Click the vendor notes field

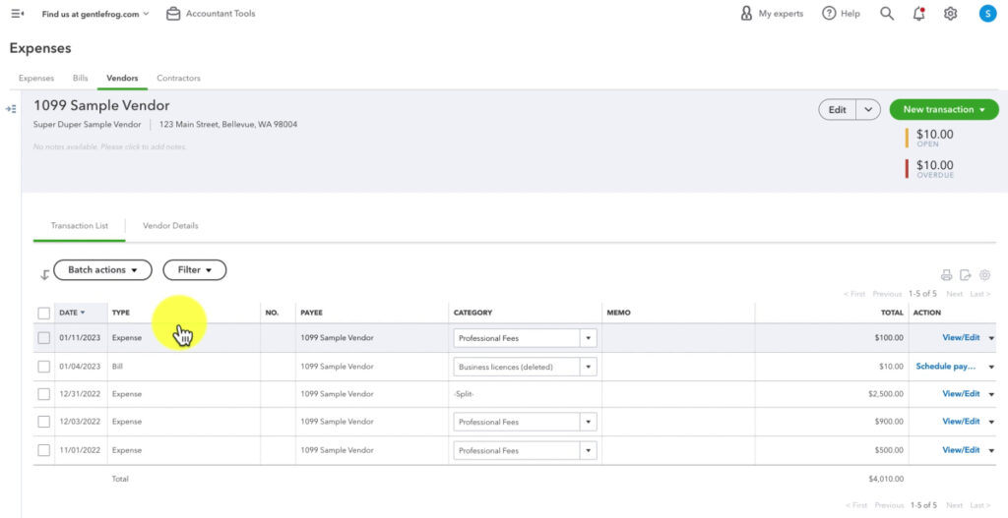110,147
